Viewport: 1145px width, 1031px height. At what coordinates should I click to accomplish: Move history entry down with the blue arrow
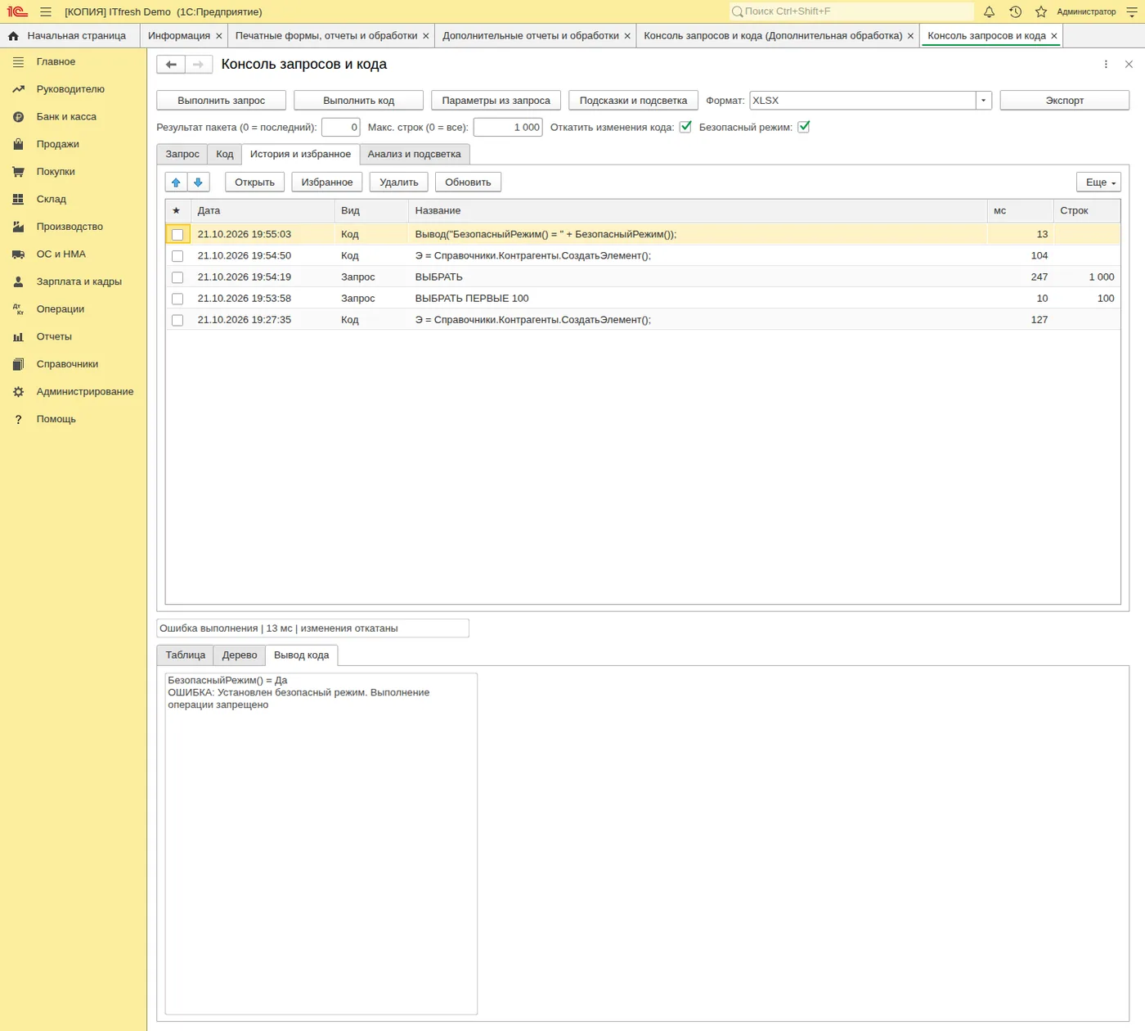(x=198, y=182)
